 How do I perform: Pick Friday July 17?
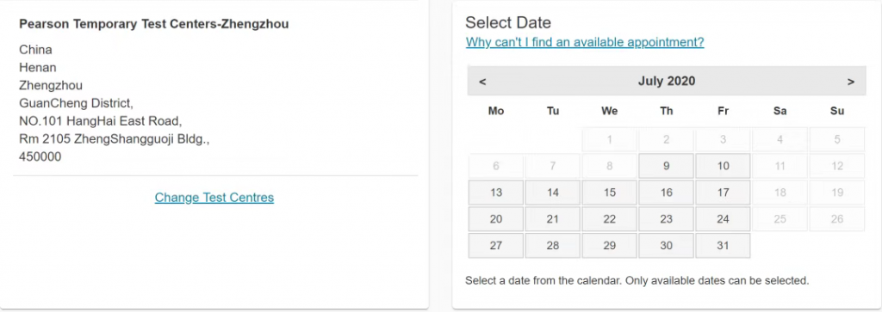723,193
